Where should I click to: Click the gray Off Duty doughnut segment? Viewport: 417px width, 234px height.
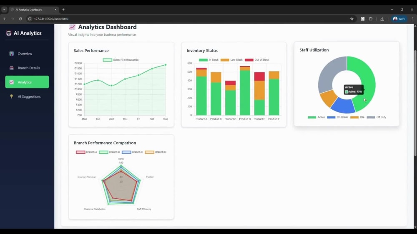(329, 72)
